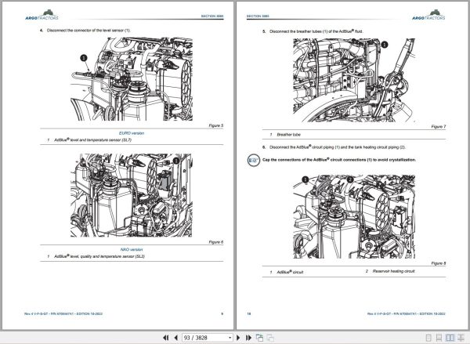Screen dimensions: 470x344
Task: Click the Figure 6 NAO version illustration
Action: [132, 195]
